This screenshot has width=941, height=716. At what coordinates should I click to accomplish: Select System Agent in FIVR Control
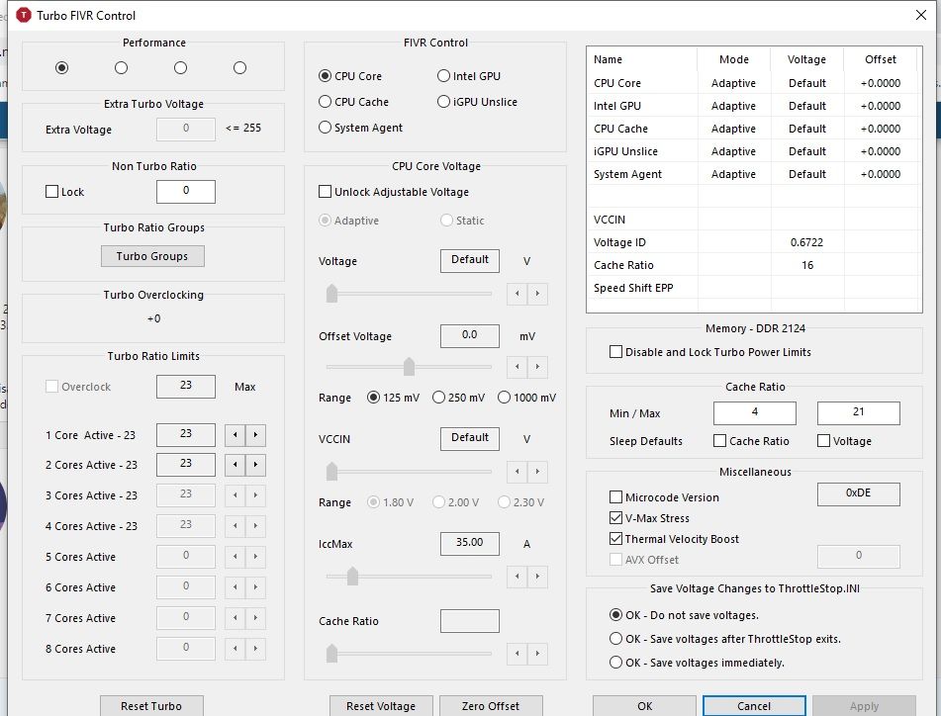[x=361, y=128]
